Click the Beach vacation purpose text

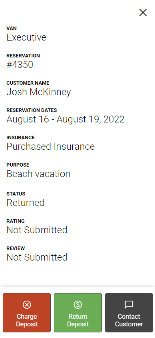(x=38, y=174)
